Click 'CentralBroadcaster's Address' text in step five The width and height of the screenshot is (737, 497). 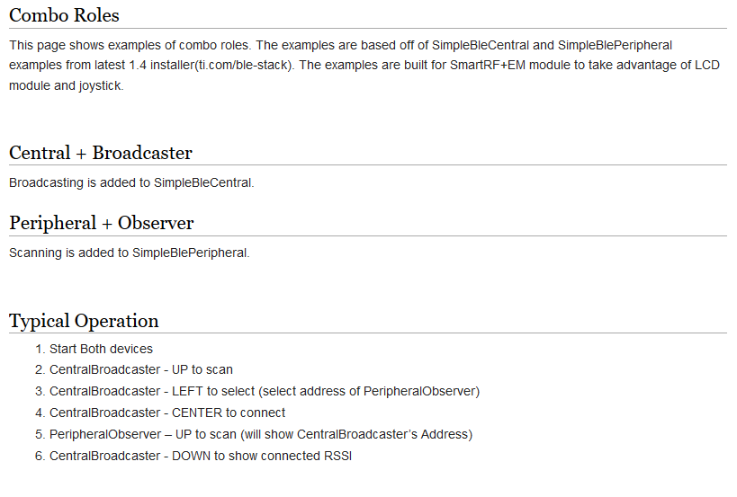(389, 435)
